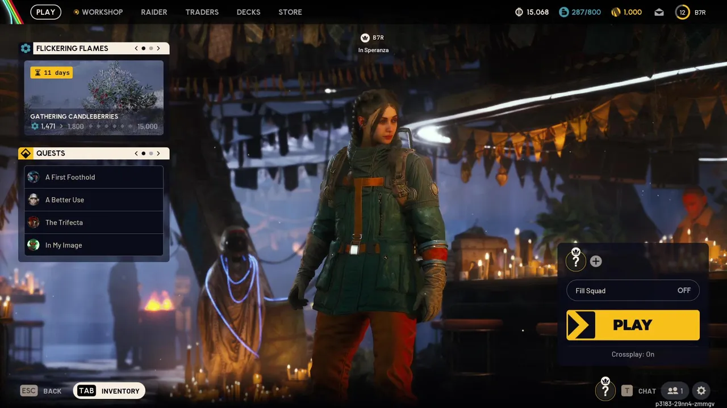Click The Trifecta quest giver portrait
Screen dimensions: 727x408
(34, 222)
